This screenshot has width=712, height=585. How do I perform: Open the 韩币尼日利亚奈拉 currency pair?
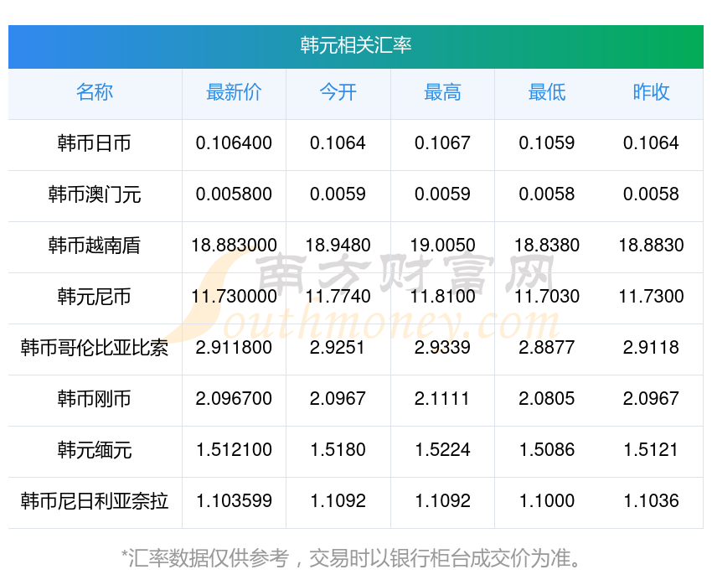[95, 501]
